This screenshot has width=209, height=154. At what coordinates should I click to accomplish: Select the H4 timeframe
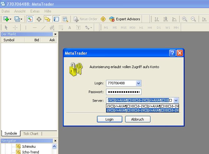tap(150, 27)
